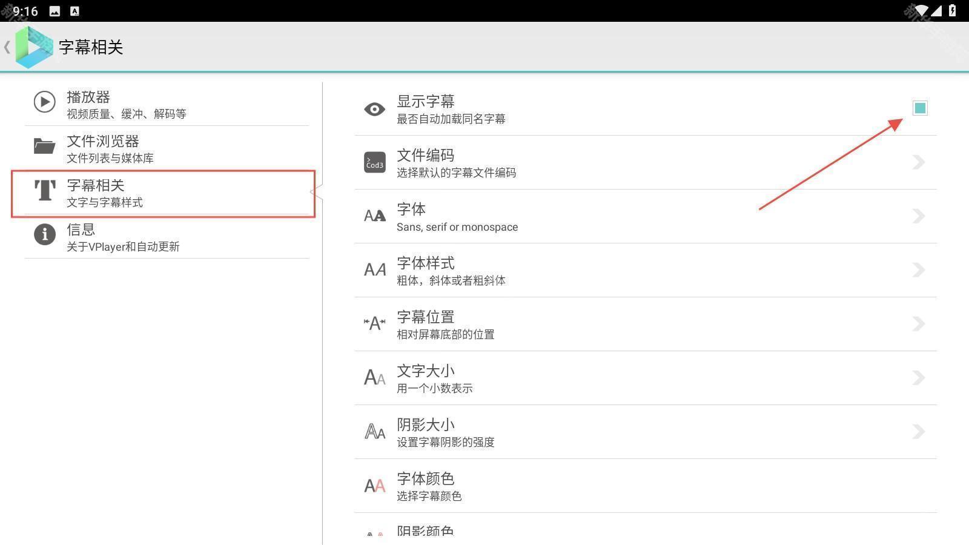Click the 字体样式 italic AA icon
969x545 pixels.
(x=374, y=270)
